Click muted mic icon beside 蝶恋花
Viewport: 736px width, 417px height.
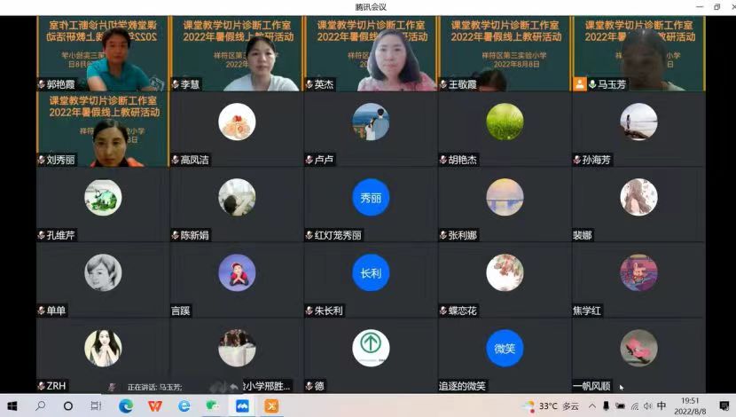[443, 311]
